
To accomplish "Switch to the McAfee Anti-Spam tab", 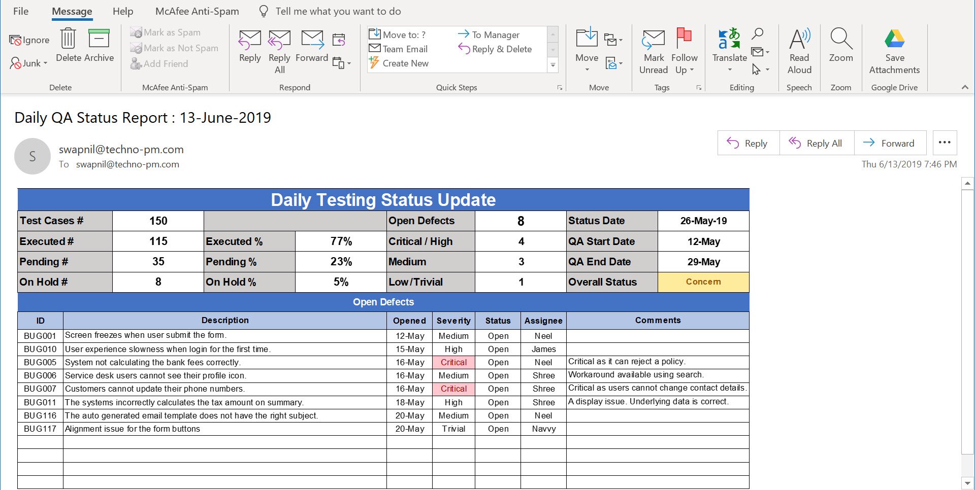I will [197, 11].
